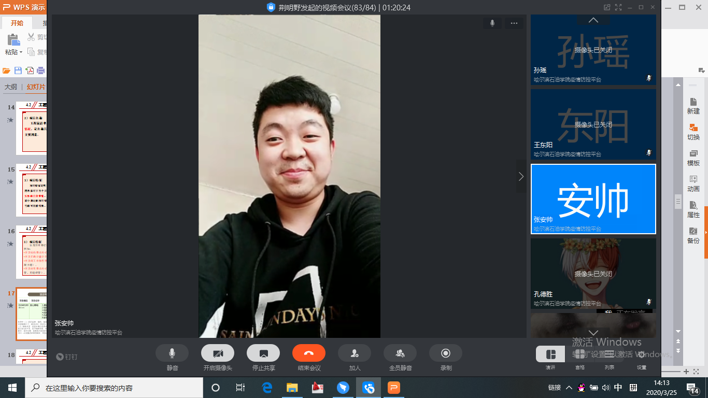
Task: Toggle camera with 开启摄像头 button
Action: (218, 353)
